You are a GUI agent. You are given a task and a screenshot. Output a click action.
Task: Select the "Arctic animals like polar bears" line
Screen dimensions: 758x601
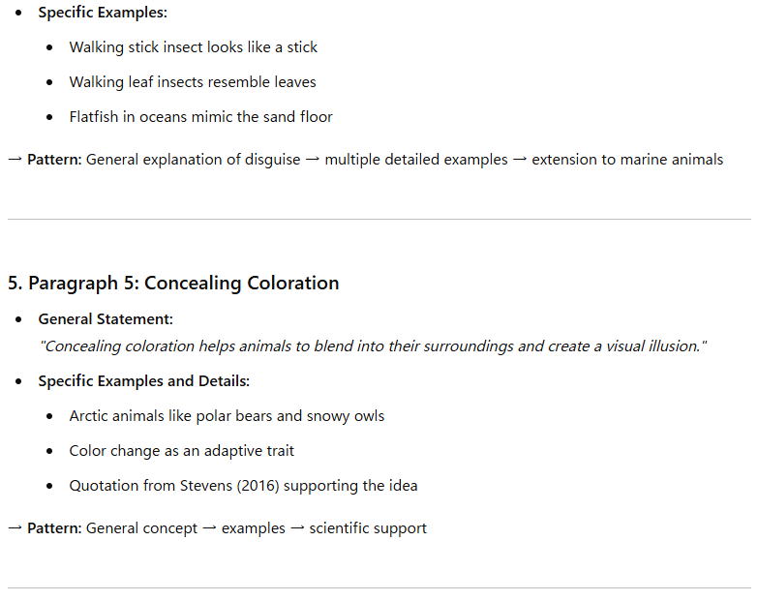227,416
